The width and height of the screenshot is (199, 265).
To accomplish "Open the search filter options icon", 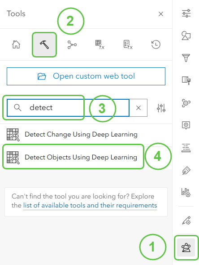I will click(161, 108).
